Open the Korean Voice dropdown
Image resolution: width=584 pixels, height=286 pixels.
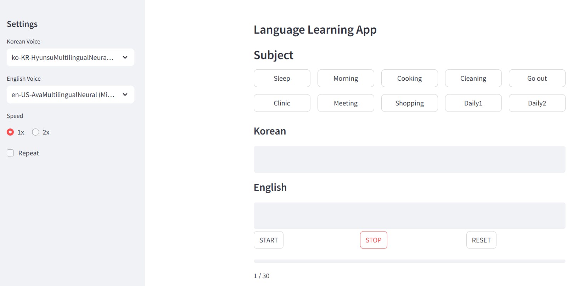[70, 57]
